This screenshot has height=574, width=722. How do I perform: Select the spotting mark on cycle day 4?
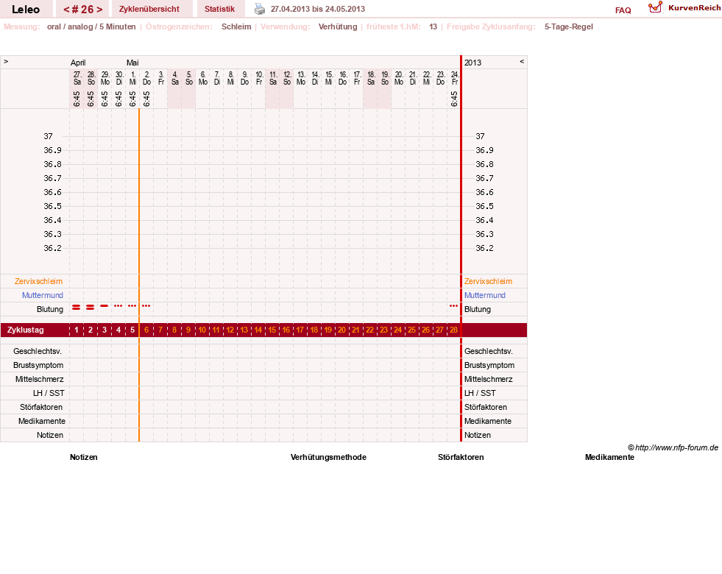[x=118, y=305]
